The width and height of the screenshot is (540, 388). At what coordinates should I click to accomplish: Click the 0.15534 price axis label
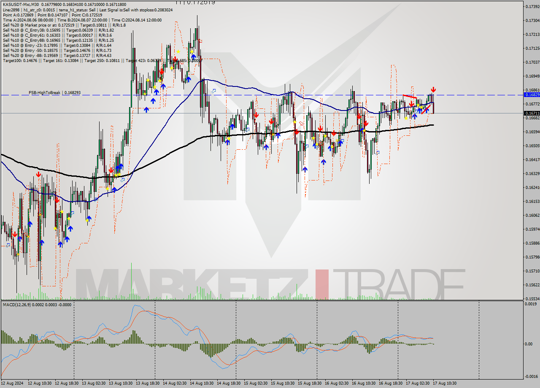[x=532, y=299]
